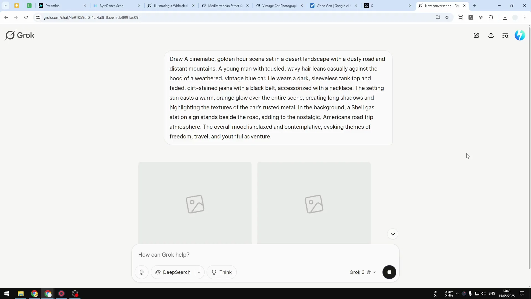This screenshot has width=531, height=299.
Task: Click the upload file icon near top right
Action: click(491, 35)
